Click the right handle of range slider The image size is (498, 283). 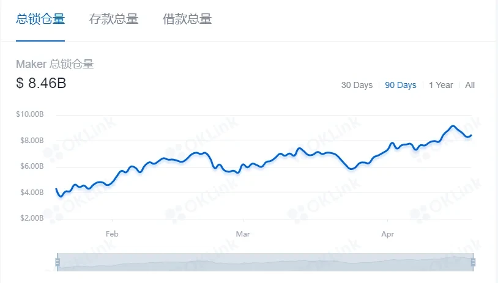(473, 262)
